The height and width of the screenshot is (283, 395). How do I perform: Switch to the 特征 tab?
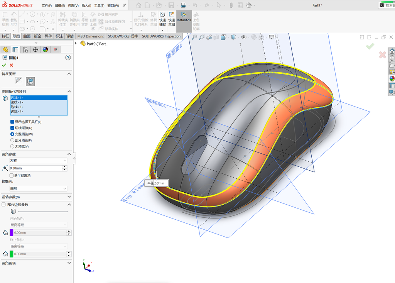coord(5,36)
